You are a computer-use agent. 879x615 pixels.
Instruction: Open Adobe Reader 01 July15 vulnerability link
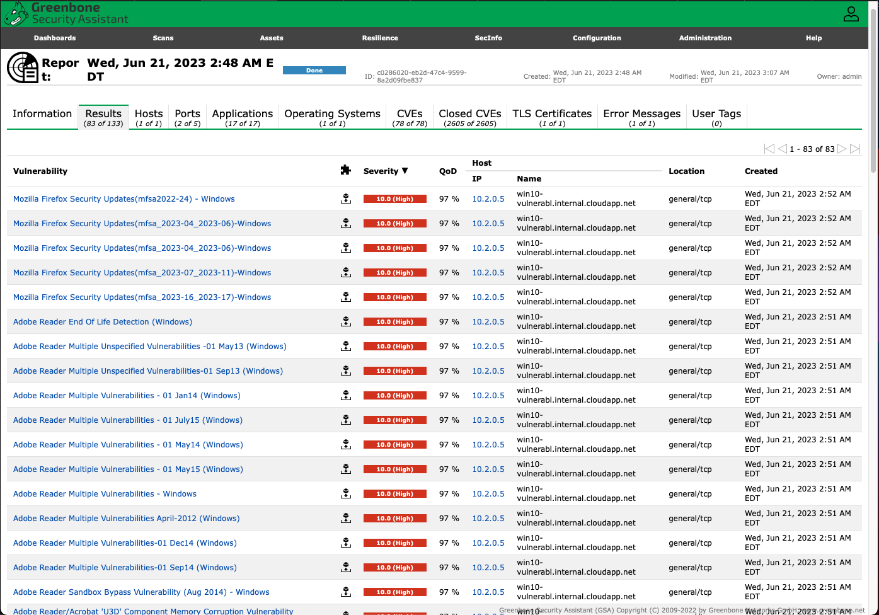click(128, 420)
